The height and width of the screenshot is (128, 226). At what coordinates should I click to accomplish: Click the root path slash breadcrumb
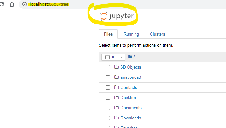click(x=134, y=57)
